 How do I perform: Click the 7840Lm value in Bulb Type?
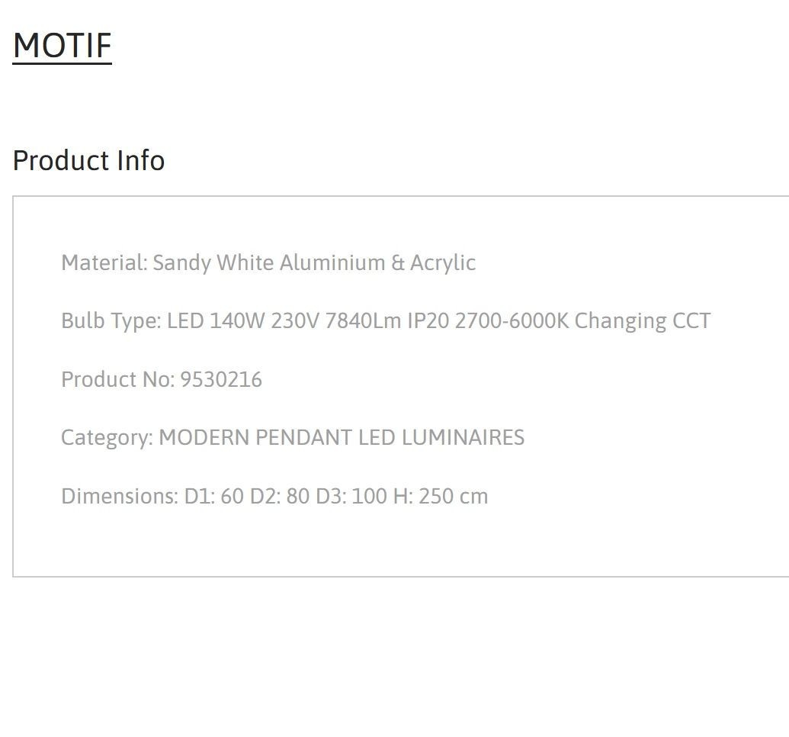[363, 321]
